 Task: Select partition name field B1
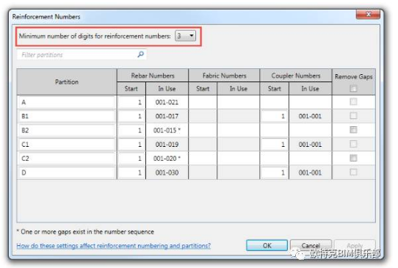point(67,116)
